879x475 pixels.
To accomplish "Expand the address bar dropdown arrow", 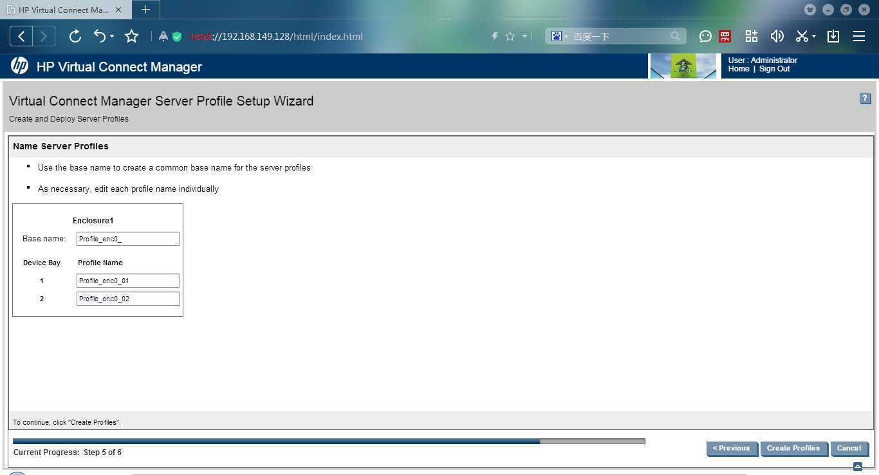I will click(524, 37).
